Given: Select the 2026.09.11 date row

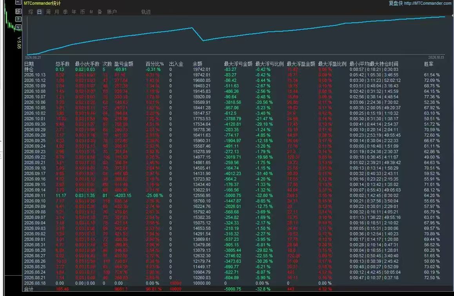Looking at the screenshot, I should tap(35, 195).
